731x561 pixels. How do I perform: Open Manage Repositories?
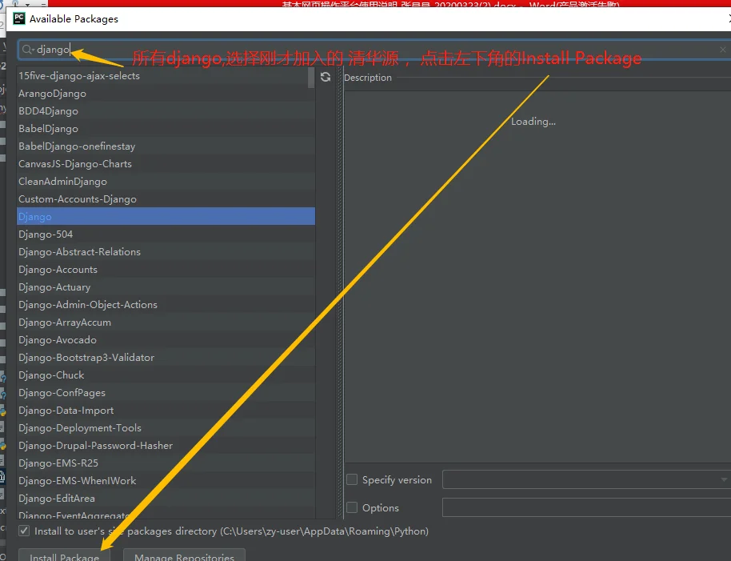[x=184, y=555]
